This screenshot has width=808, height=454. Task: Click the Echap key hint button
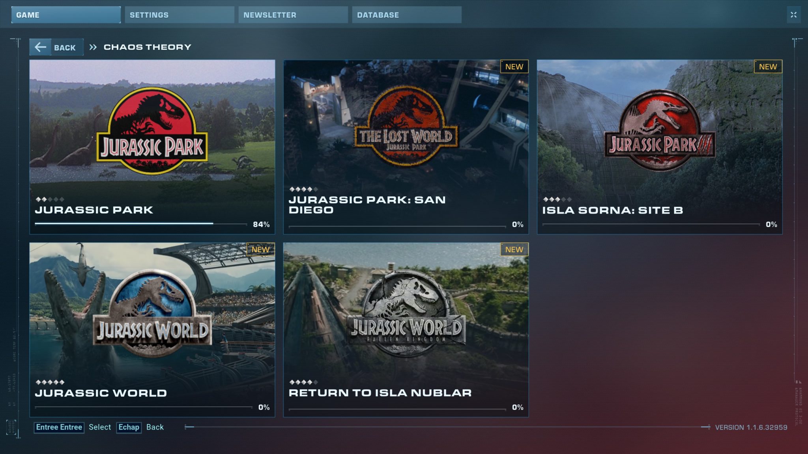(129, 427)
